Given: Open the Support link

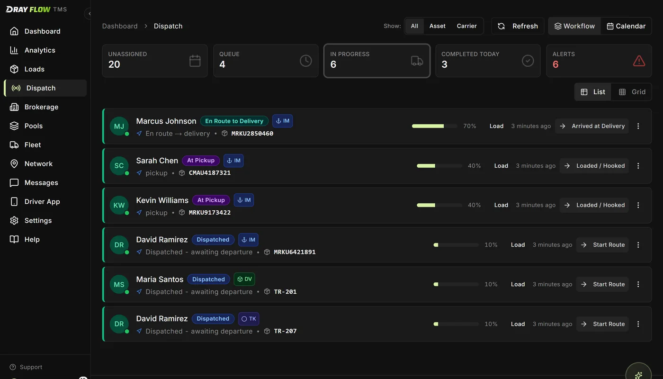Looking at the screenshot, I should (26, 367).
